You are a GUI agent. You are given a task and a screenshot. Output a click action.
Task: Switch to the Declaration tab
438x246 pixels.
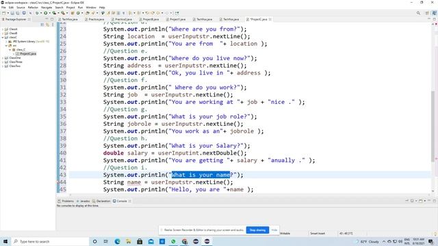pos(101,201)
